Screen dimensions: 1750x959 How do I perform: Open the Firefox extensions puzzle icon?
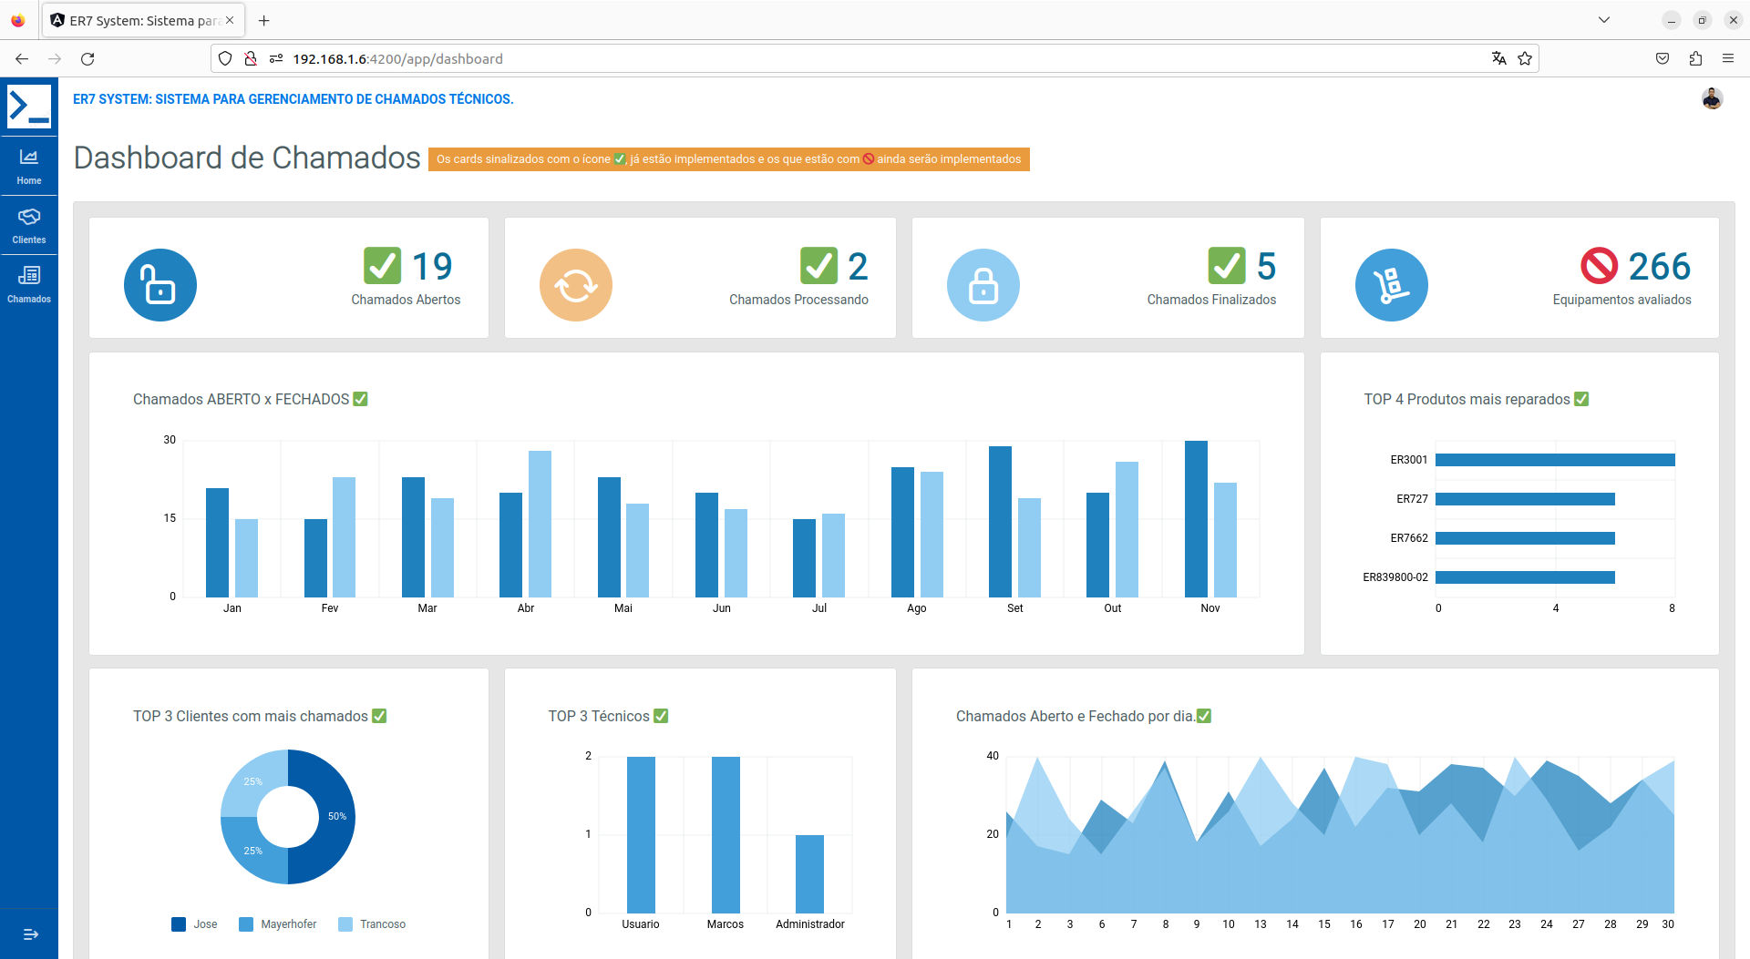pos(1695,58)
